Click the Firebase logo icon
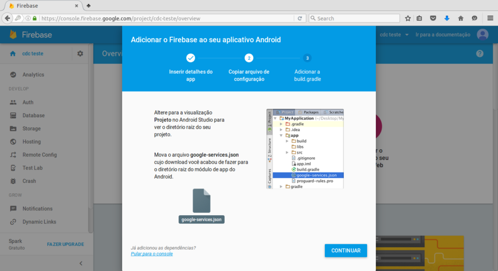Viewport: 498px width, 271px height. [x=13, y=34]
